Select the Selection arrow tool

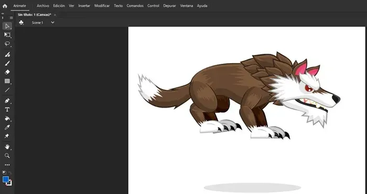click(7, 26)
